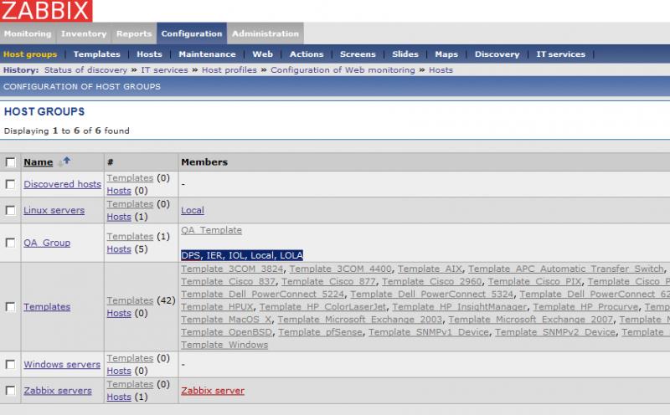Screen dimensions: 670x415
Task: Click Hosts (1) link in Linux servers row
Action: (119, 217)
